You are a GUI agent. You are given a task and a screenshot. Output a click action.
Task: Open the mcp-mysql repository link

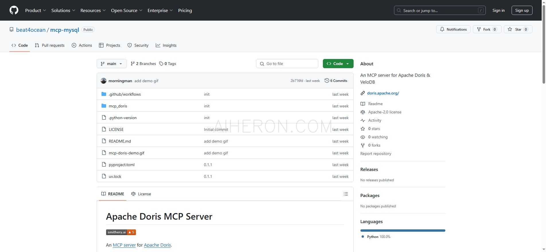point(65,30)
